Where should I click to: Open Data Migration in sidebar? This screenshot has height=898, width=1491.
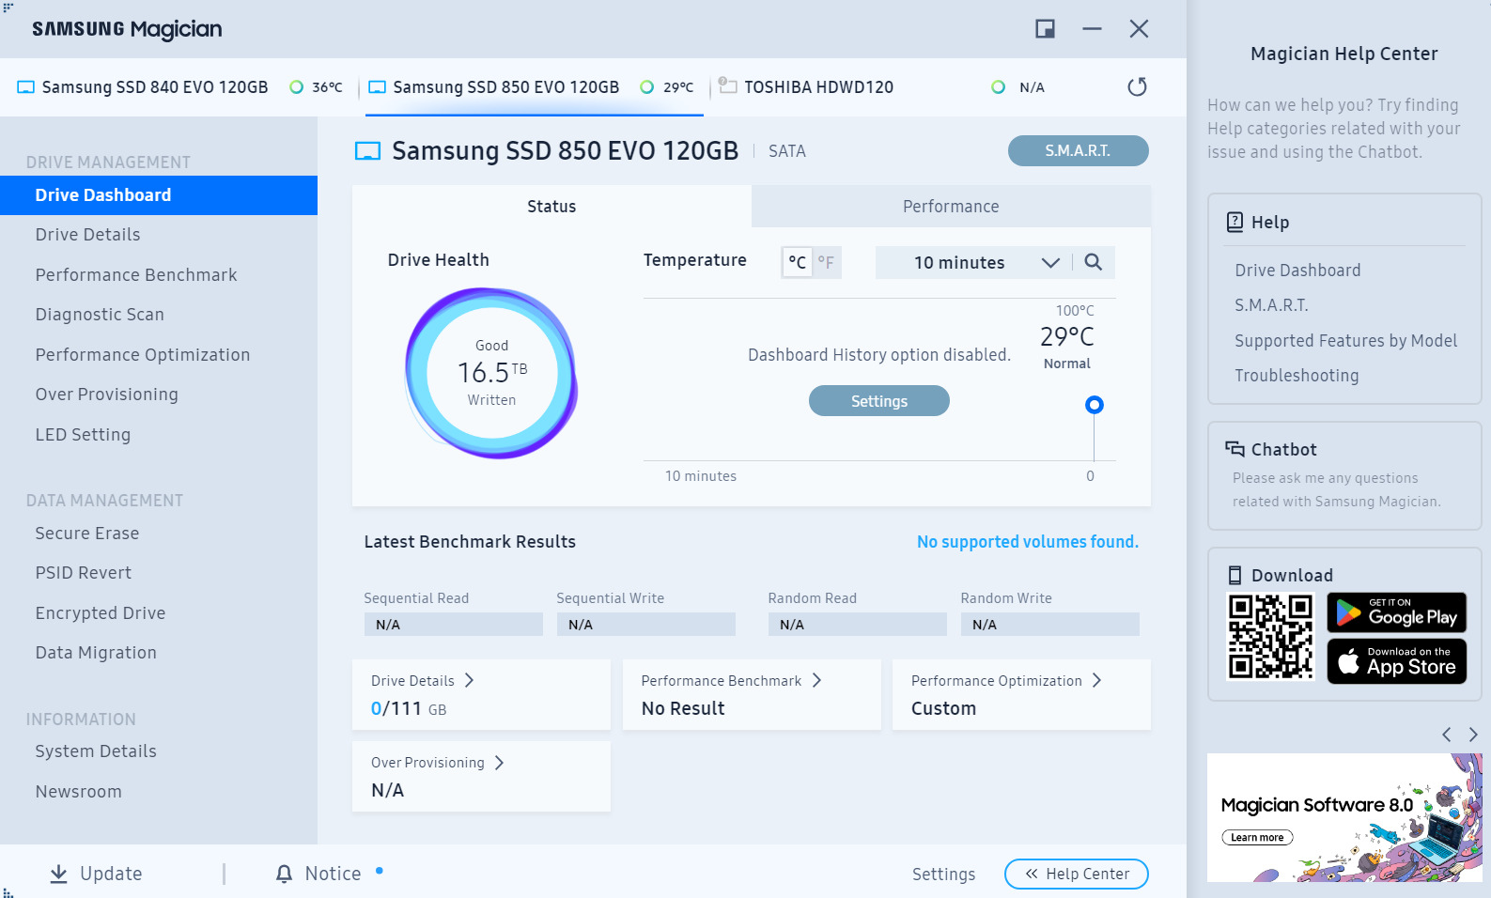pyautogui.click(x=159, y=653)
